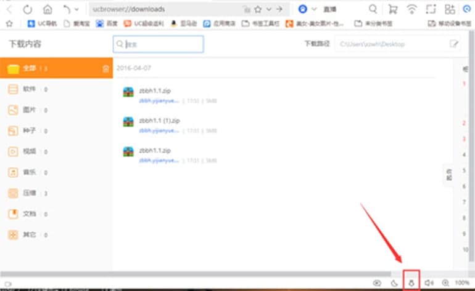475x291 pixels.
Task: Collapse the side panel with 收起 tab
Action: [x=449, y=175]
